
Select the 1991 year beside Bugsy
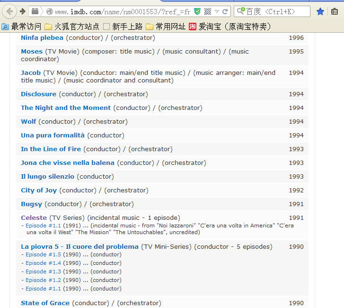click(x=296, y=204)
